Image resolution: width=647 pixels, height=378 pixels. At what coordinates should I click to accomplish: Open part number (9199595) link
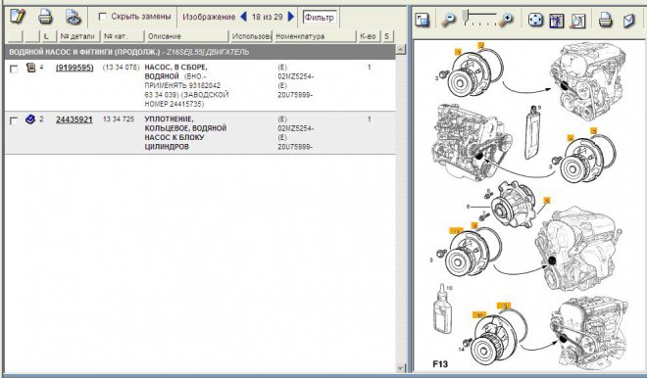pos(75,68)
